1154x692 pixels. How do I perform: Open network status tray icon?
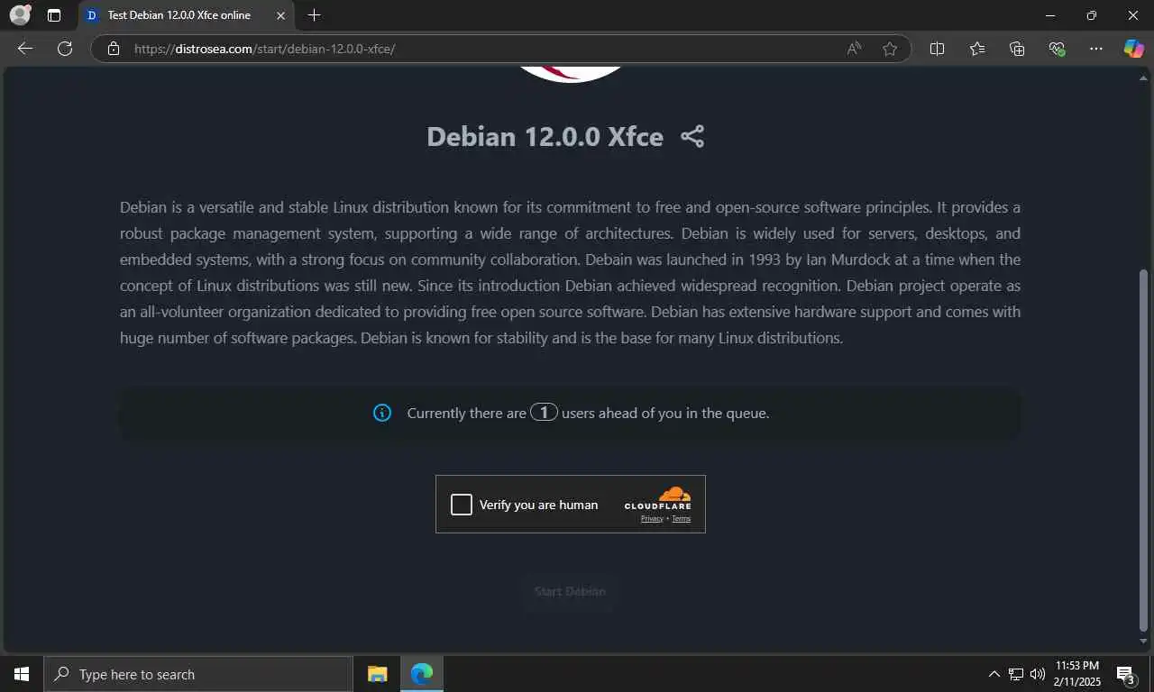[1016, 674]
